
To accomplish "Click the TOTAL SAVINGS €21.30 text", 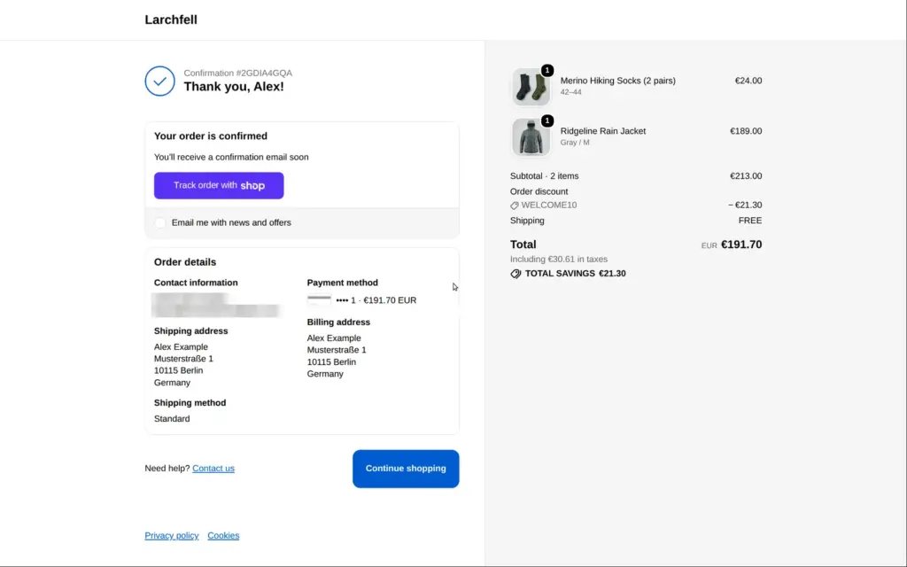I will [x=576, y=274].
